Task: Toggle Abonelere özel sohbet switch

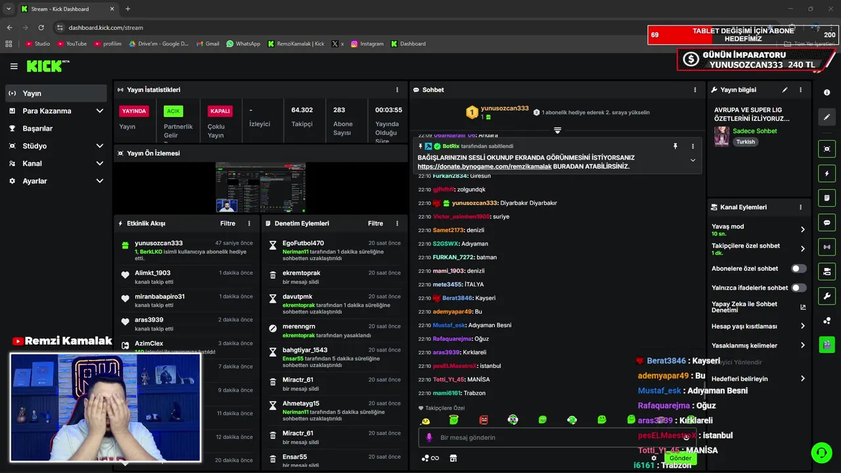Action: 798,269
